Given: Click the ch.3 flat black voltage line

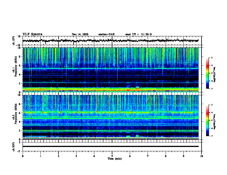Looking at the screenshot, I should pyautogui.click(x=111, y=146).
